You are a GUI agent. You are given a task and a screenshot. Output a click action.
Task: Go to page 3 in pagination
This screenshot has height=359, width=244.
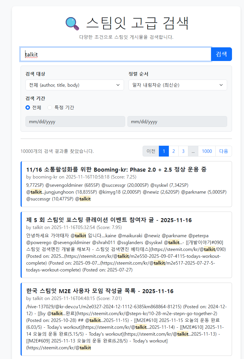click(x=183, y=151)
